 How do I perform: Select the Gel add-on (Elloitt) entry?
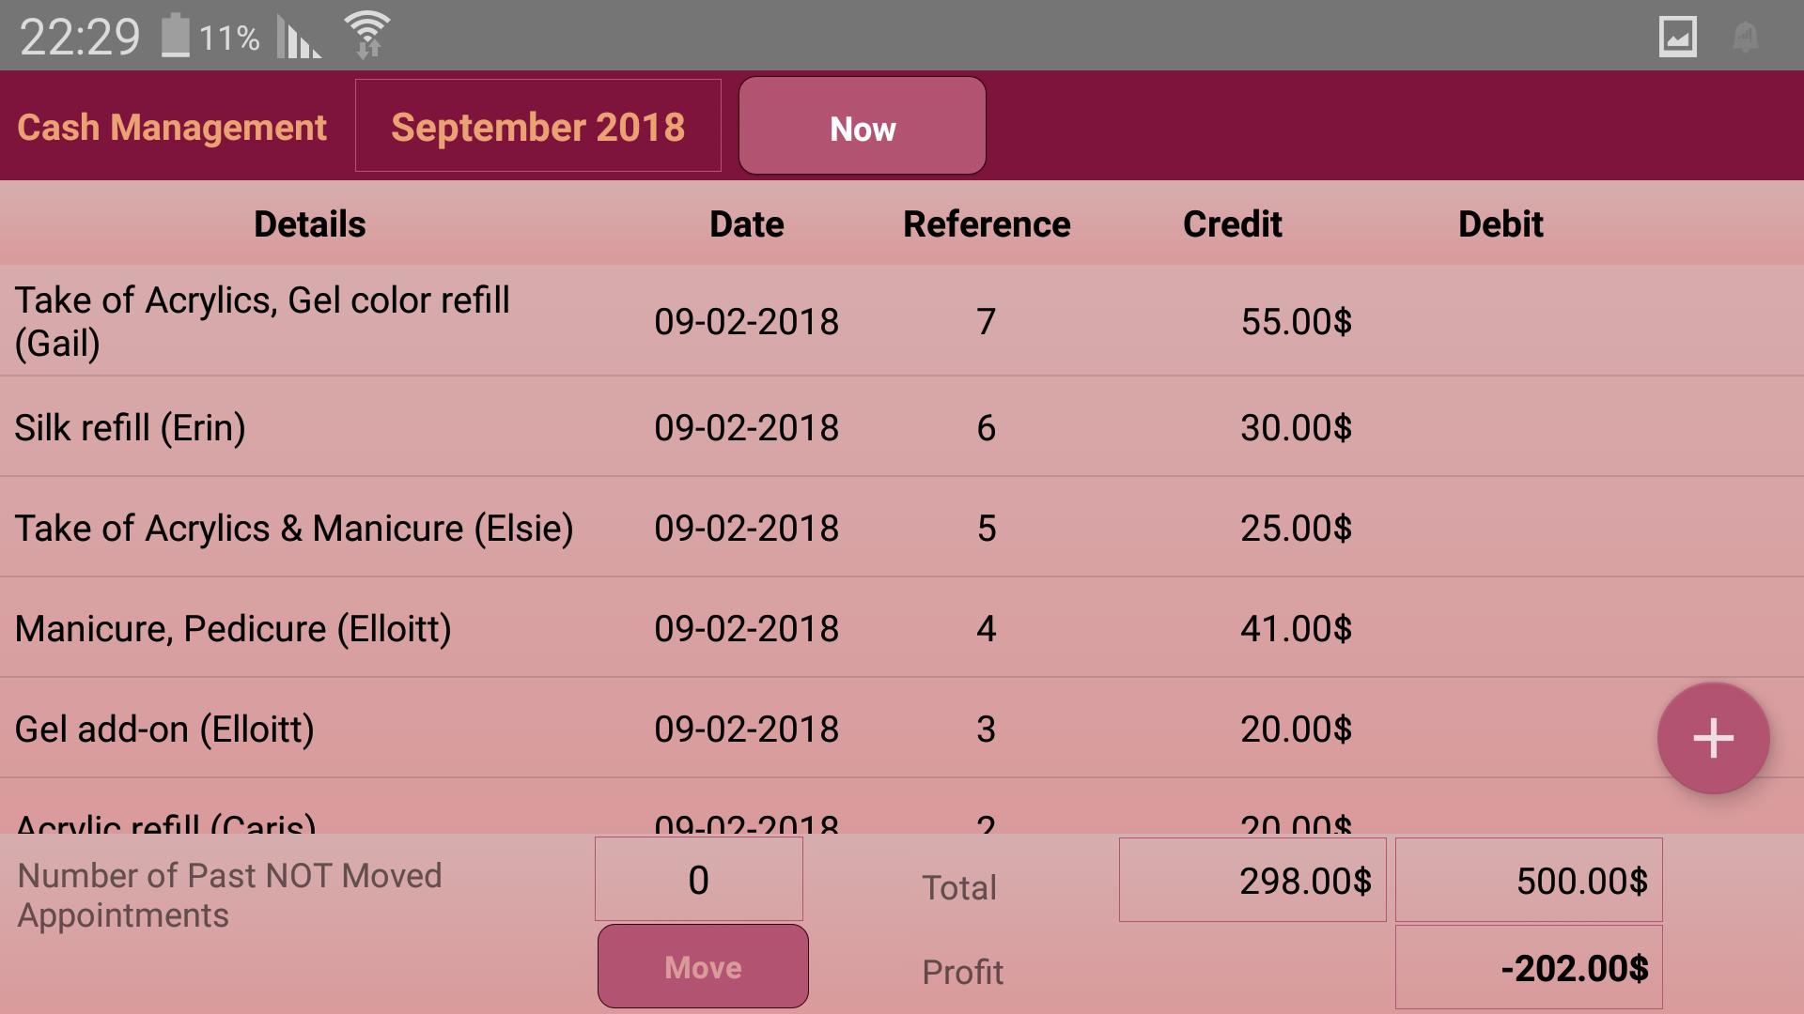tap(902, 729)
